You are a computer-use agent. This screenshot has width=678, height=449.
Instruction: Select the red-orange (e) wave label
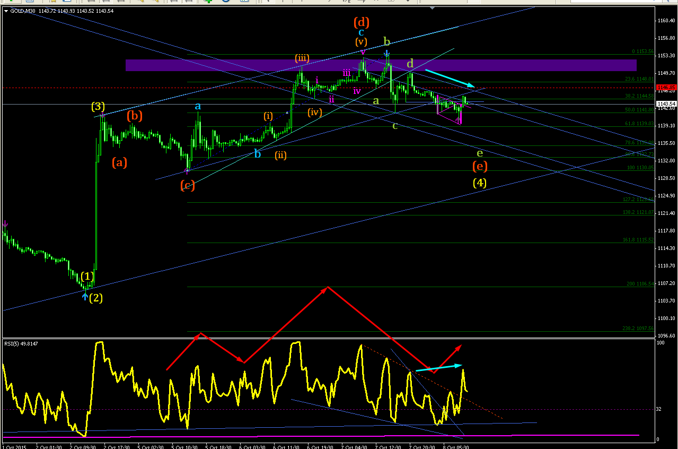click(480, 166)
